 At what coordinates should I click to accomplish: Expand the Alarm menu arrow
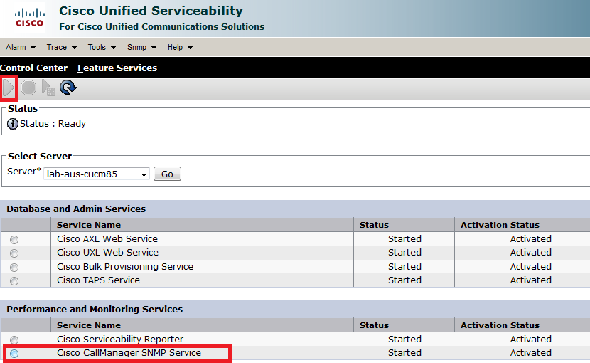(33, 48)
